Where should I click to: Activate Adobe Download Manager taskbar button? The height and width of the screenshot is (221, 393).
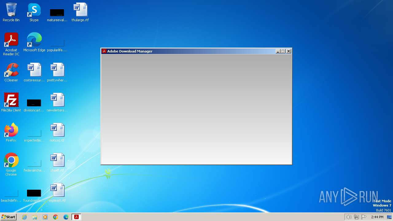[x=76, y=217]
